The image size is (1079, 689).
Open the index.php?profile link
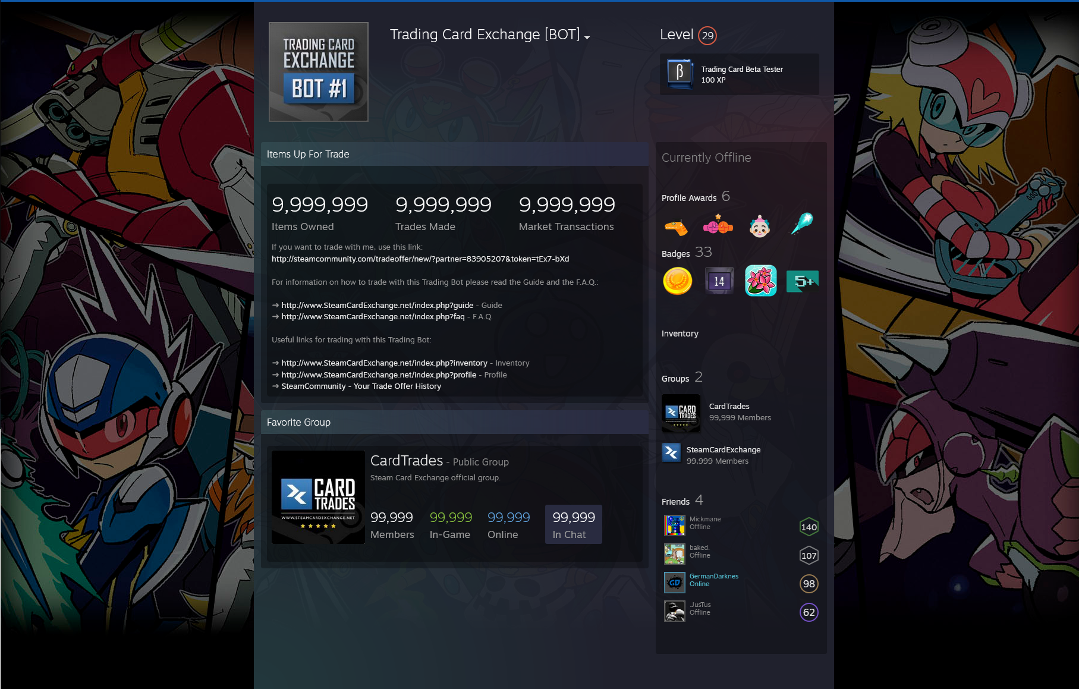tap(379, 375)
